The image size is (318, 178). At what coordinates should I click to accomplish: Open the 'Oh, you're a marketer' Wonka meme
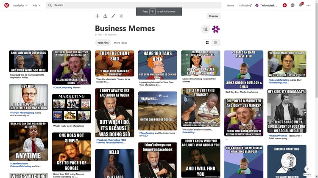tap(244, 117)
